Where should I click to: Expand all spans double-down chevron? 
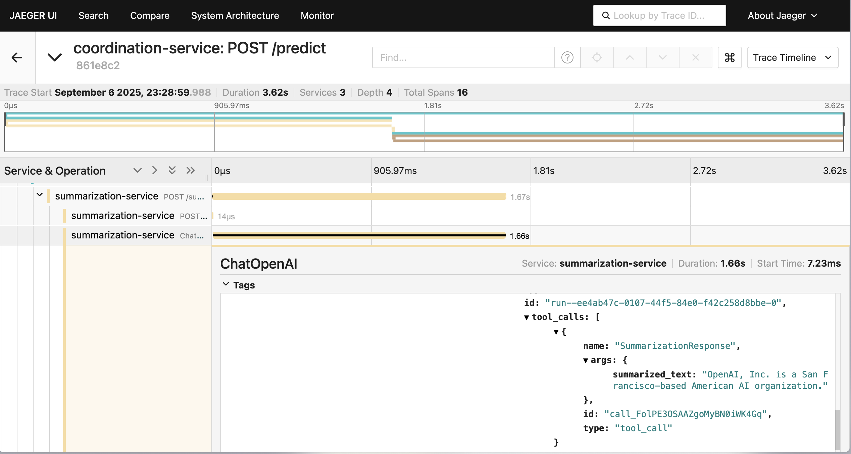tap(172, 170)
